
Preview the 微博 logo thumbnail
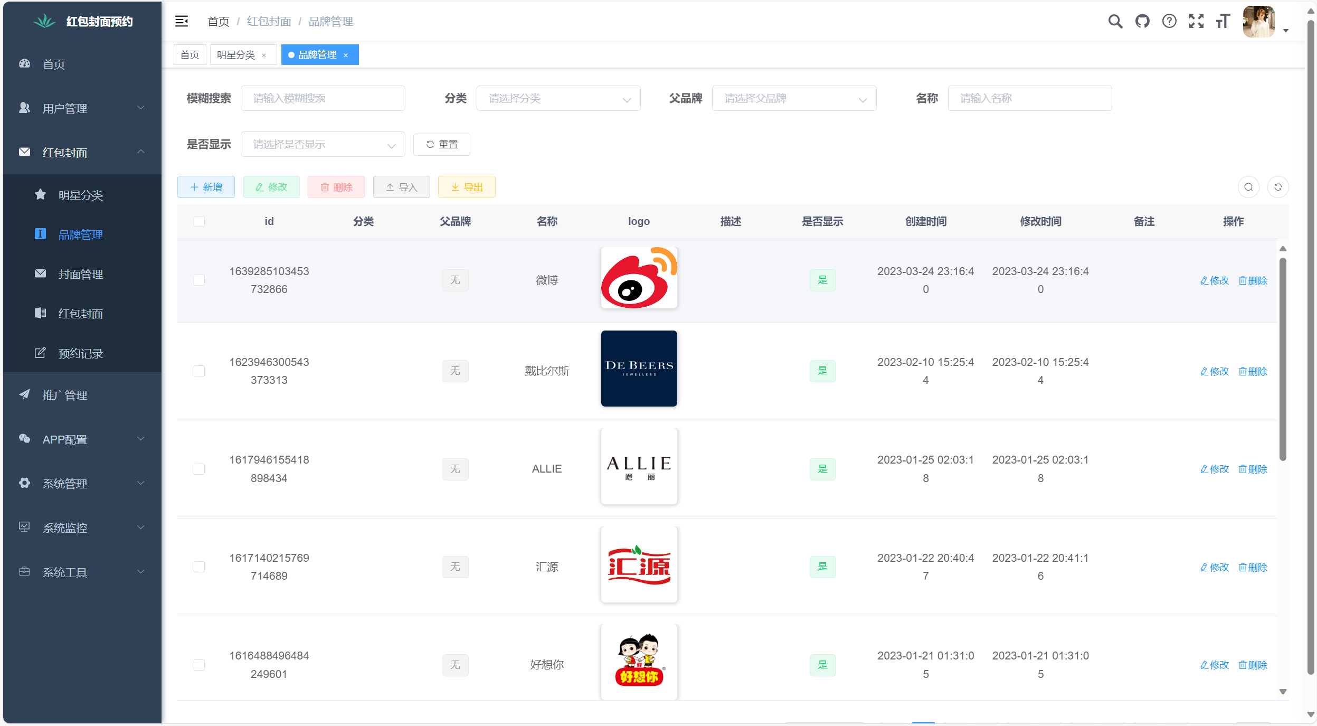pos(639,278)
